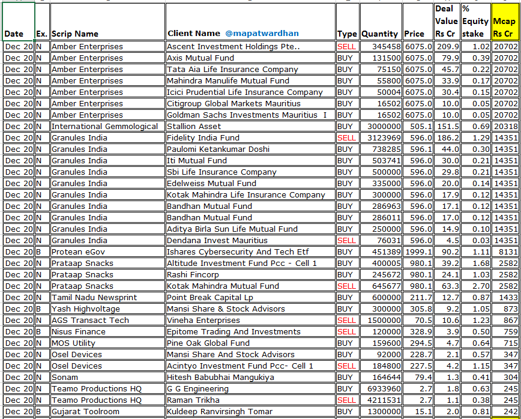Click the Protean eGov scrip cell
This screenshot has width=521, height=419.
[107, 252]
